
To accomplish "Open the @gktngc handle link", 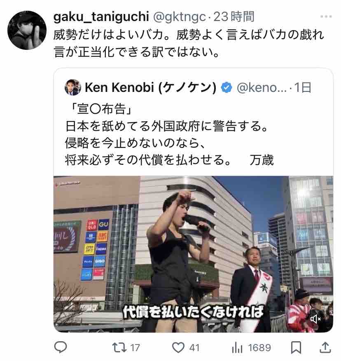I will [x=179, y=16].
